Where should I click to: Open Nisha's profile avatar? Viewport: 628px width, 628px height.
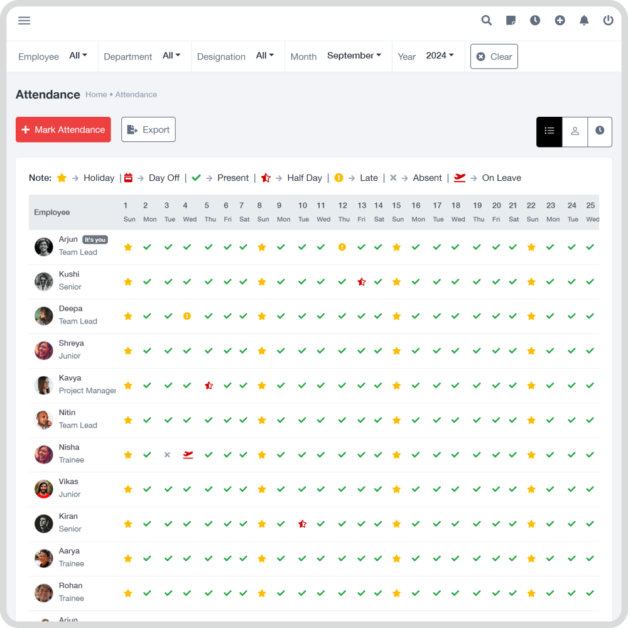pos(44,455)
